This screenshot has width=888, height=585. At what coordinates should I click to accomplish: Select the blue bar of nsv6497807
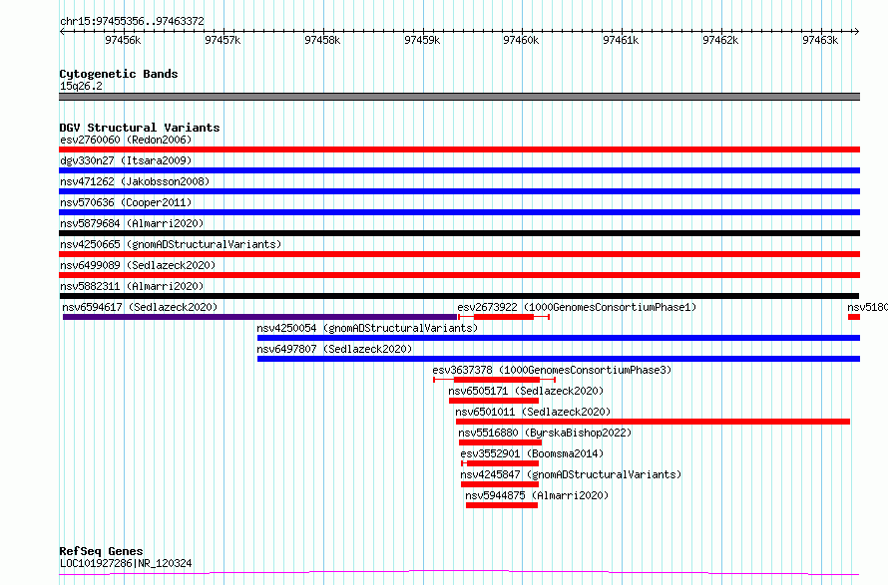(559, 359)
